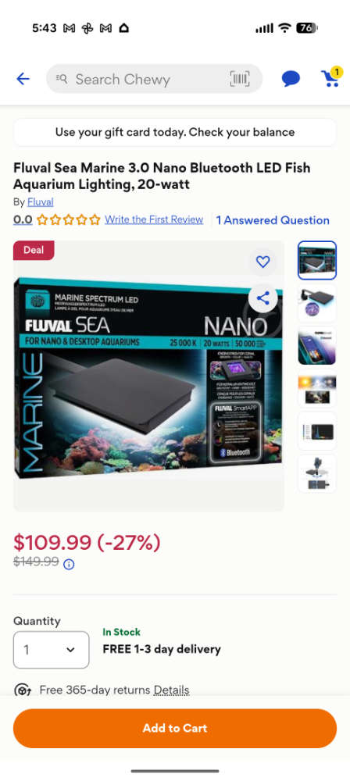Tap the search magnifier icon
The width and height of the screenshot is (350, 781).
click(62, 78)
